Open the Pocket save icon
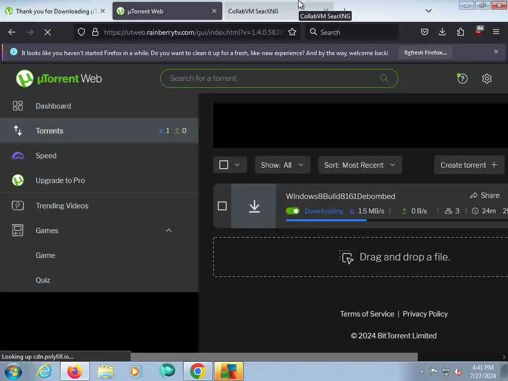The width and height of the screenshot is (508, 381). [425, 32]
